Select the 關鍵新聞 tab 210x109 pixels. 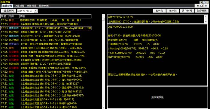pyautogui.click(x=44, y=6)
